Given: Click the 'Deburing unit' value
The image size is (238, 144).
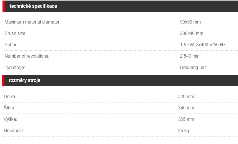Looking at the screenshot, I should (x=193, y=67).
